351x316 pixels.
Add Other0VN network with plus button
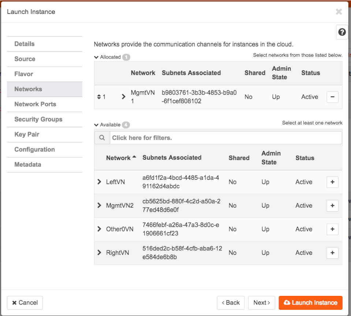[x=332, y=229]
